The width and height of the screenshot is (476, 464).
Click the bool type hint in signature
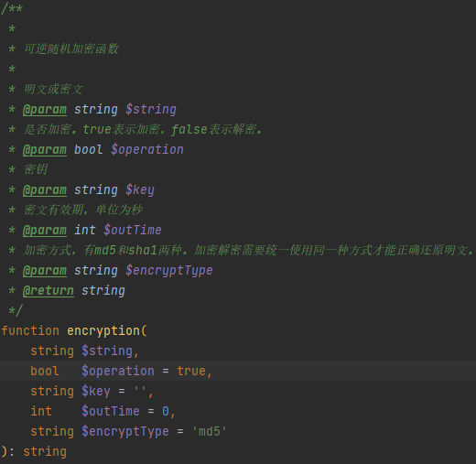tap(45, 372)
